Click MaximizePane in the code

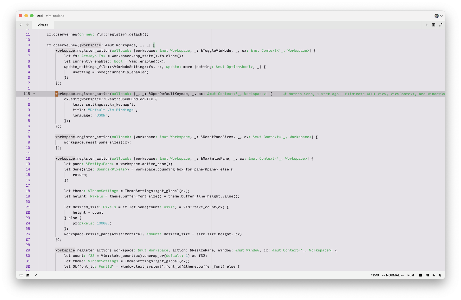[216, 159]
